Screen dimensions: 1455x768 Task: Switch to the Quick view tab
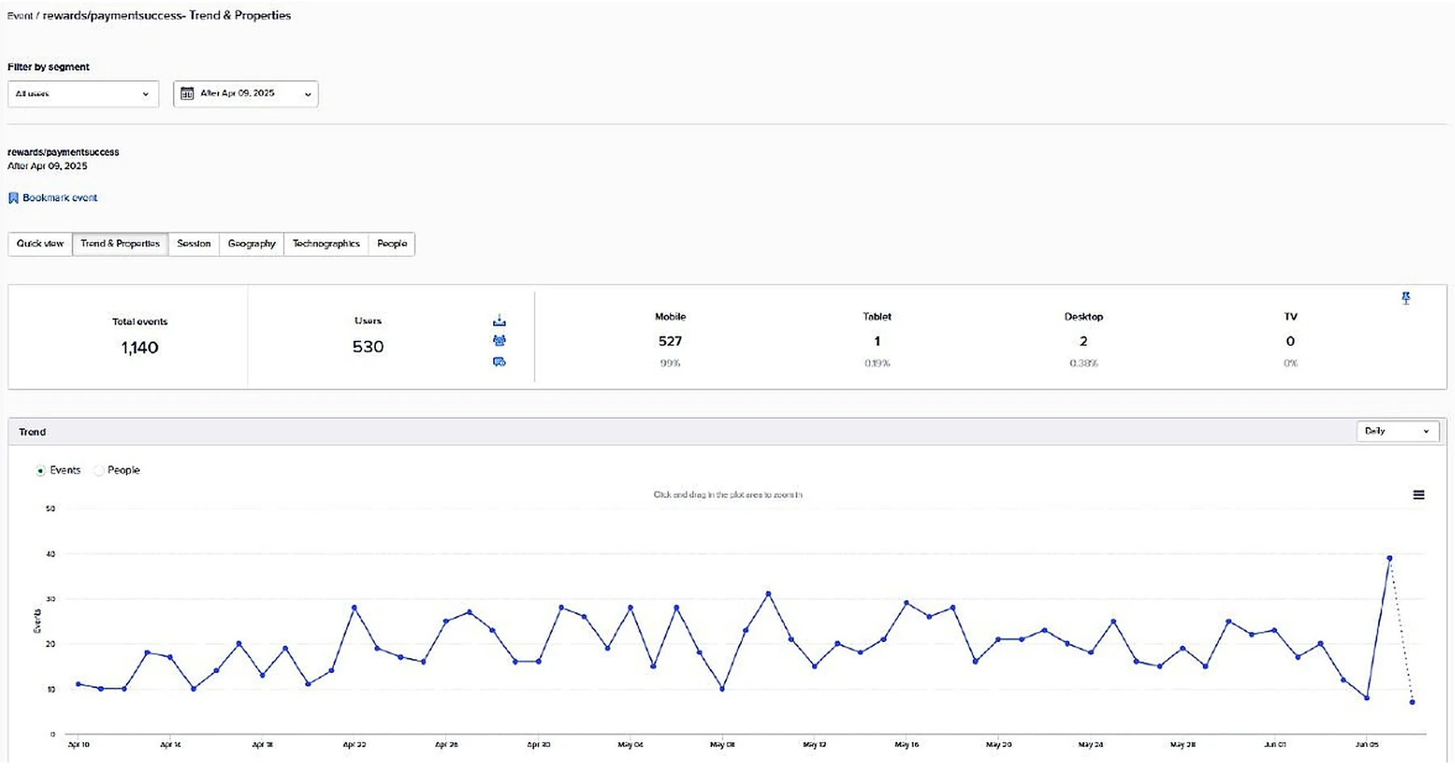40,244
